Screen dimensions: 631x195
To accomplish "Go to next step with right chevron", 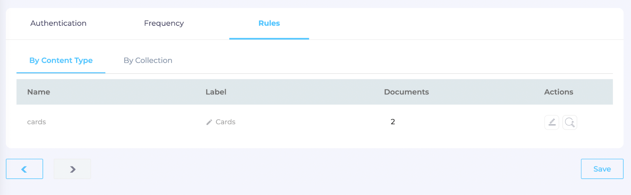I will click(72, 169).
